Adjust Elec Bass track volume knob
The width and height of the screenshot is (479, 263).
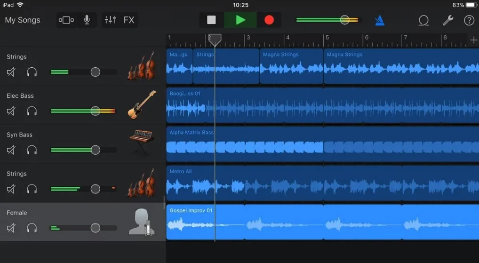click(x=96, y=111)
